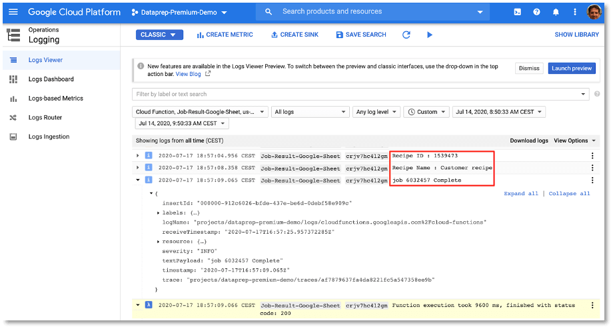Open notifications bell icon
The width and height of the screenshot is (613, 329).
[556, 12]
